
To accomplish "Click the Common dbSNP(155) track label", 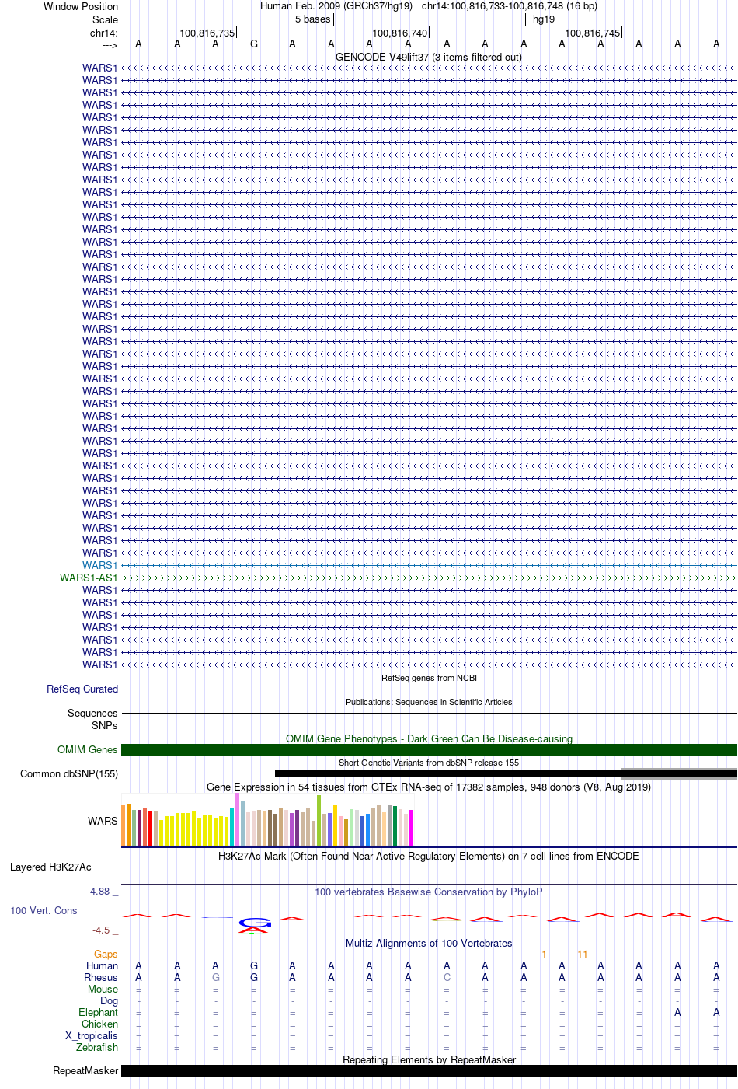I will (69, 773).
